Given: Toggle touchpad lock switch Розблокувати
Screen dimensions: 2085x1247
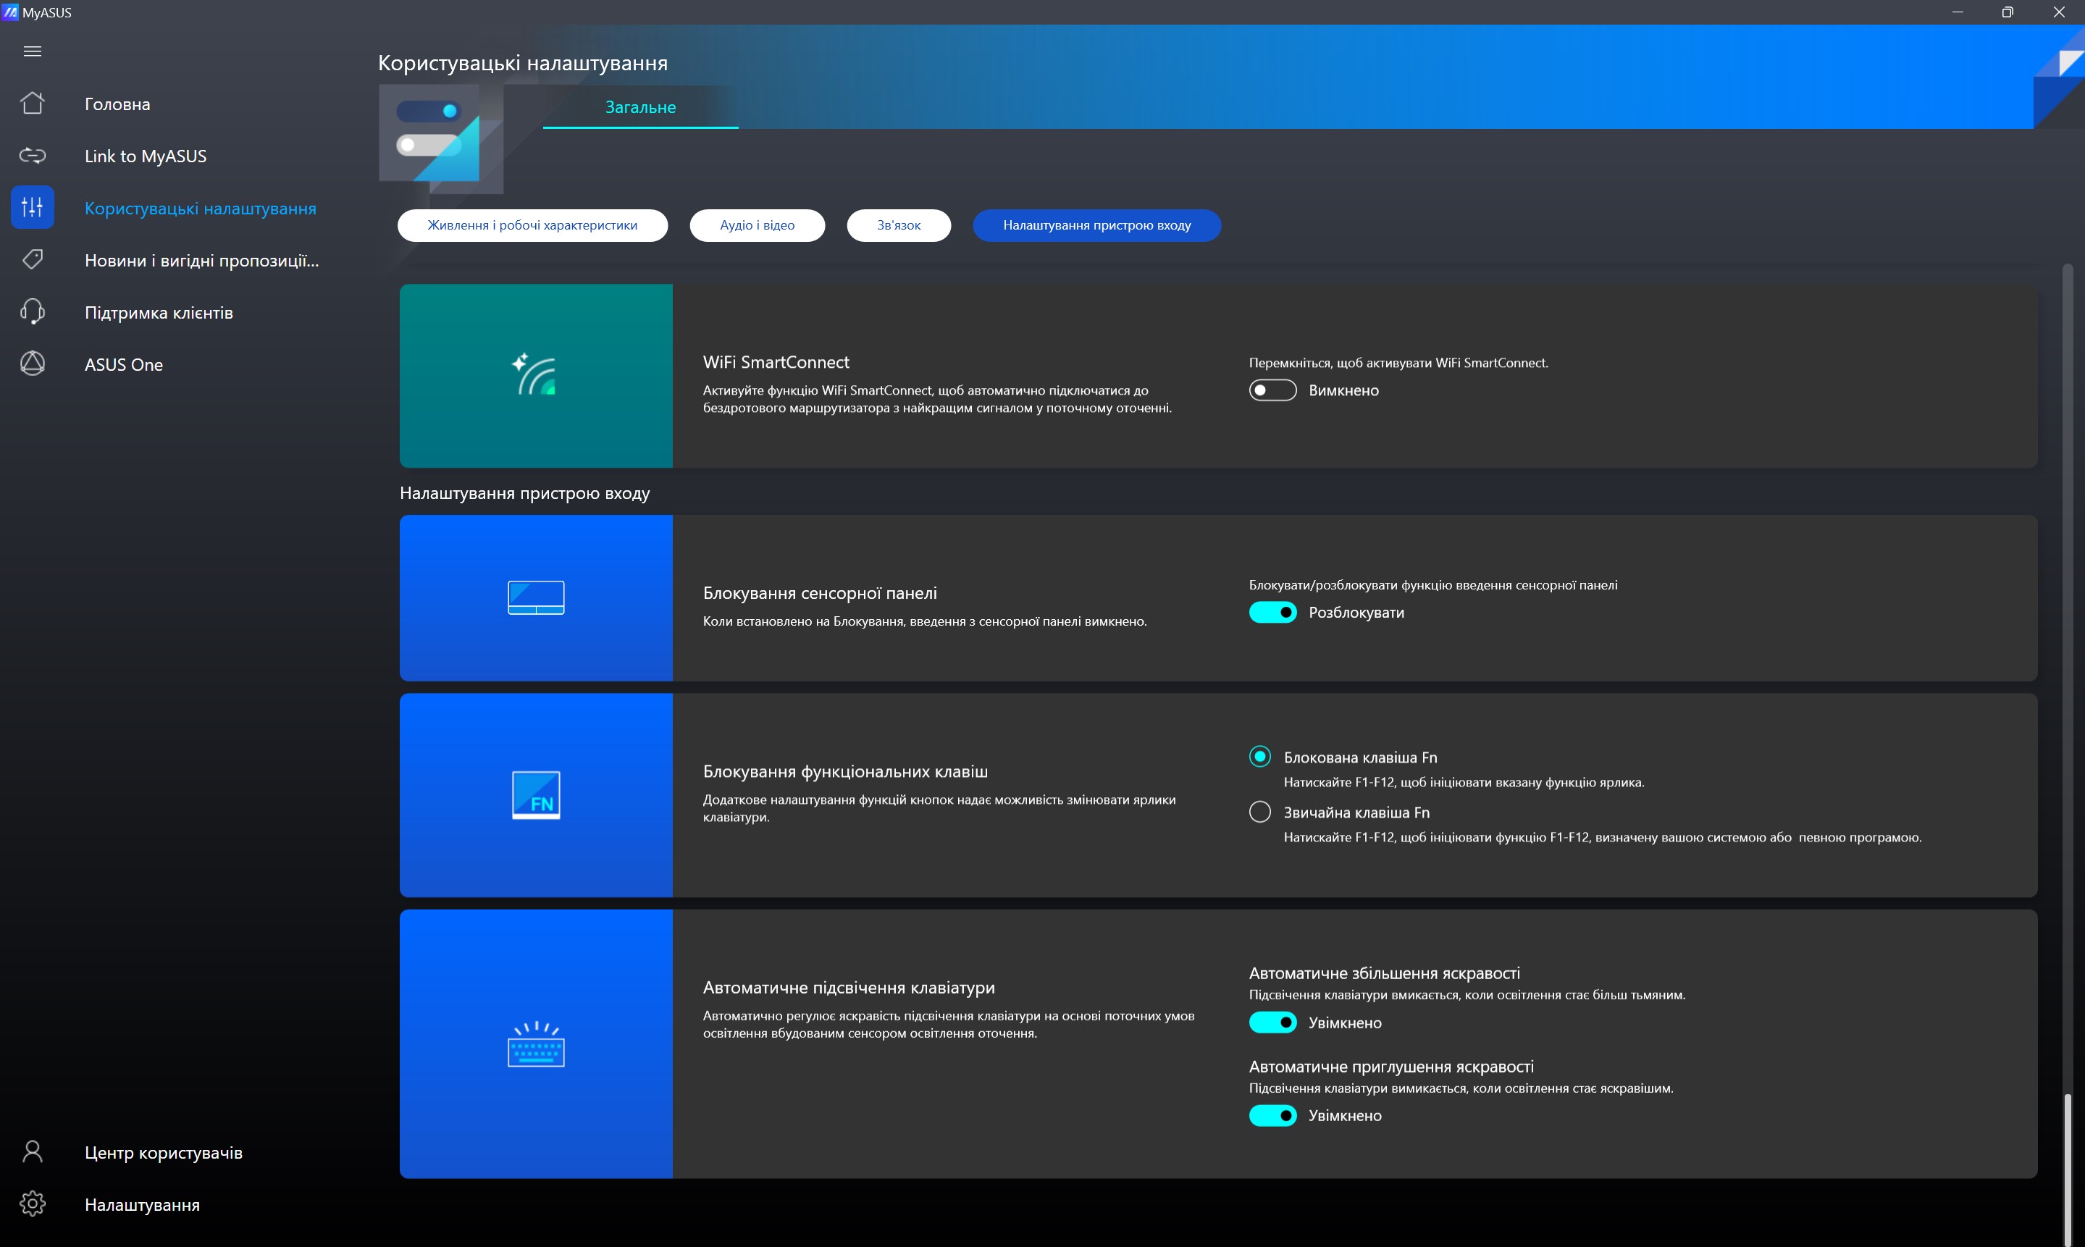Looking at the screenshot, I should (1272, 613).
